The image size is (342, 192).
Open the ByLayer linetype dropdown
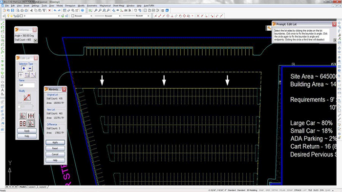tap(120, 16)
